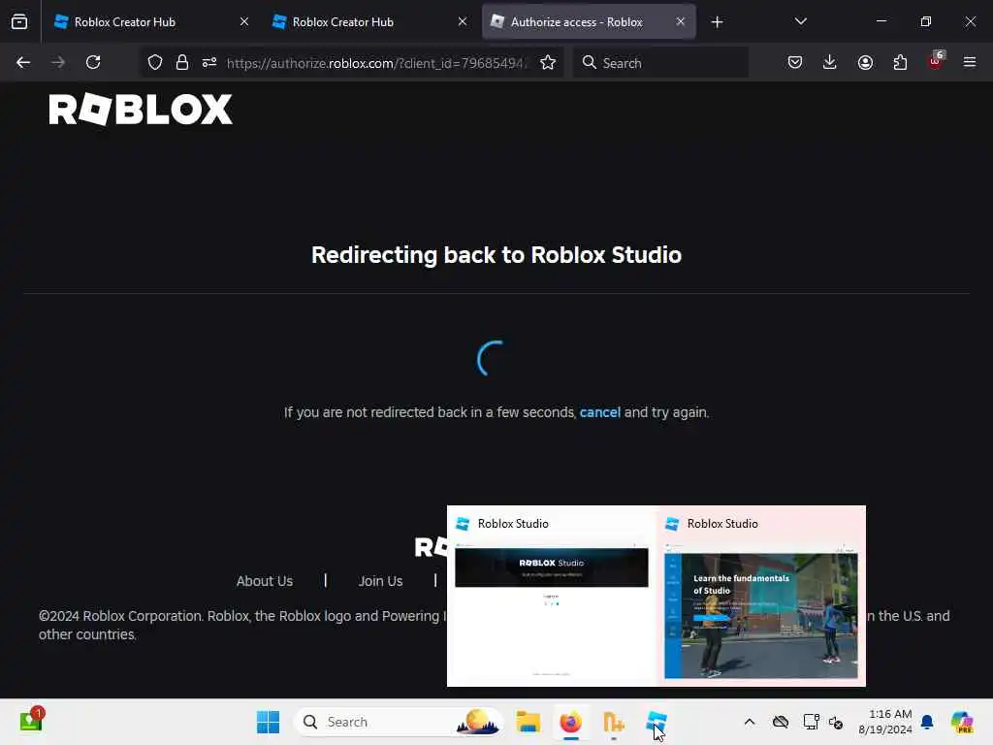Open the Downloads panel
Screen dimensions: 993x745
click(830, 63)
